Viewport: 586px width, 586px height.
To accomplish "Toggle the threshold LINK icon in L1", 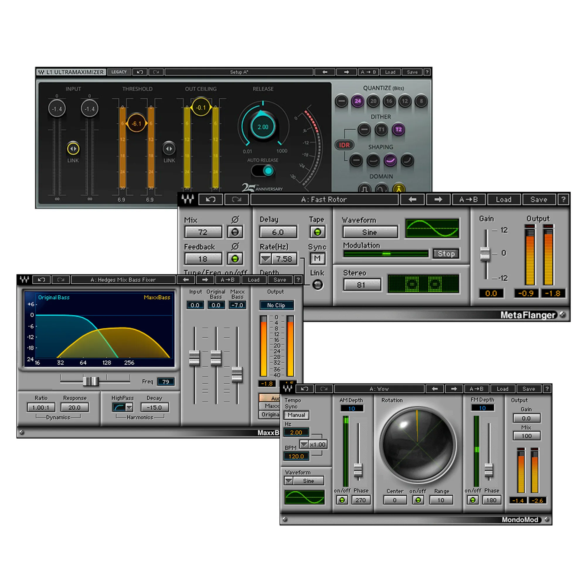I will tap(169, 149).
